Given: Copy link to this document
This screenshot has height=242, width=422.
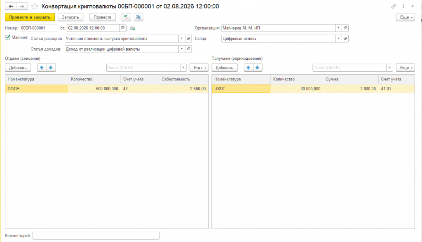Looking at the screenshot, I should point(394,6).
